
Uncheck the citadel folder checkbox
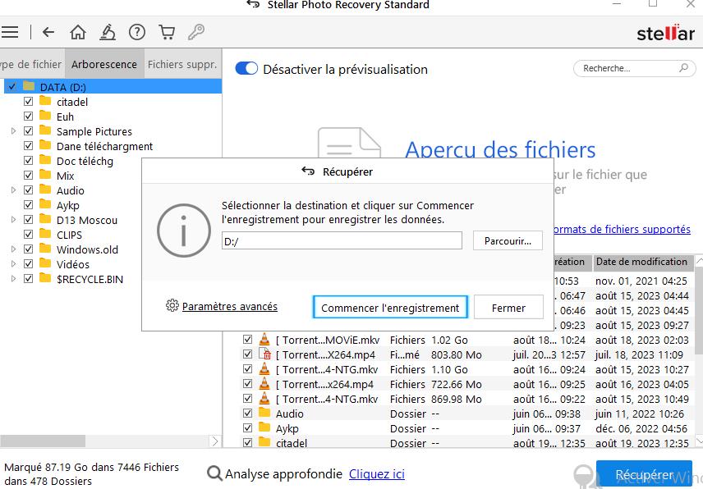click(29, 102)
